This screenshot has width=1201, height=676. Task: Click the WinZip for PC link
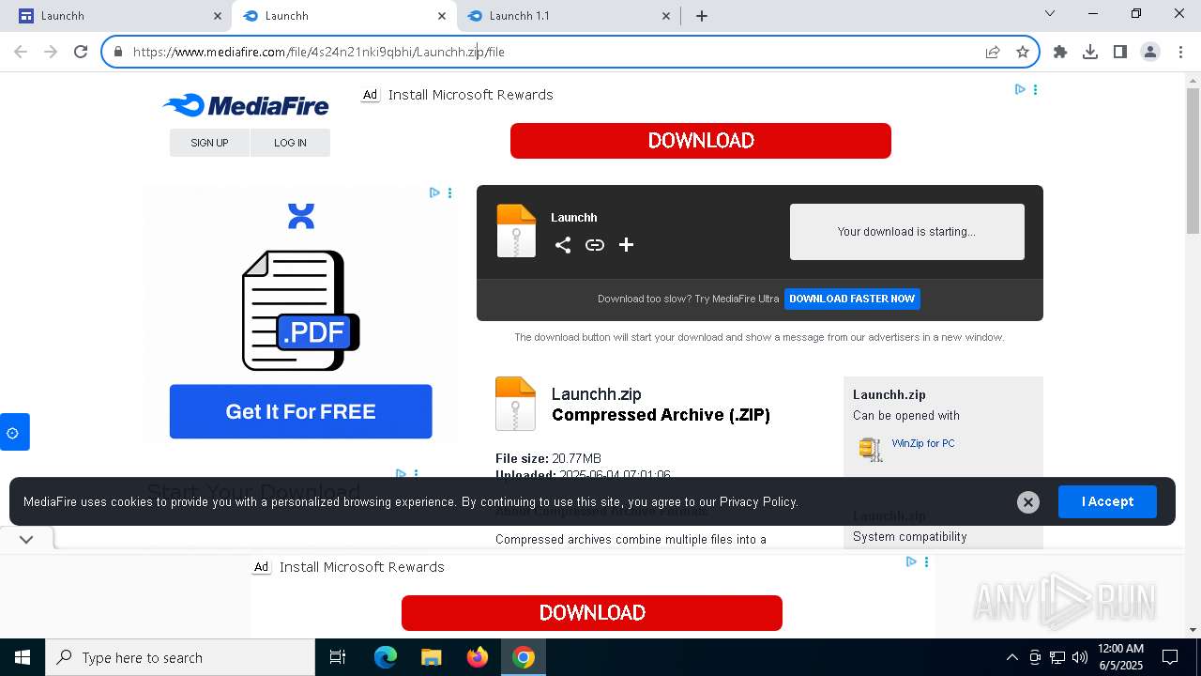[923, 443]
